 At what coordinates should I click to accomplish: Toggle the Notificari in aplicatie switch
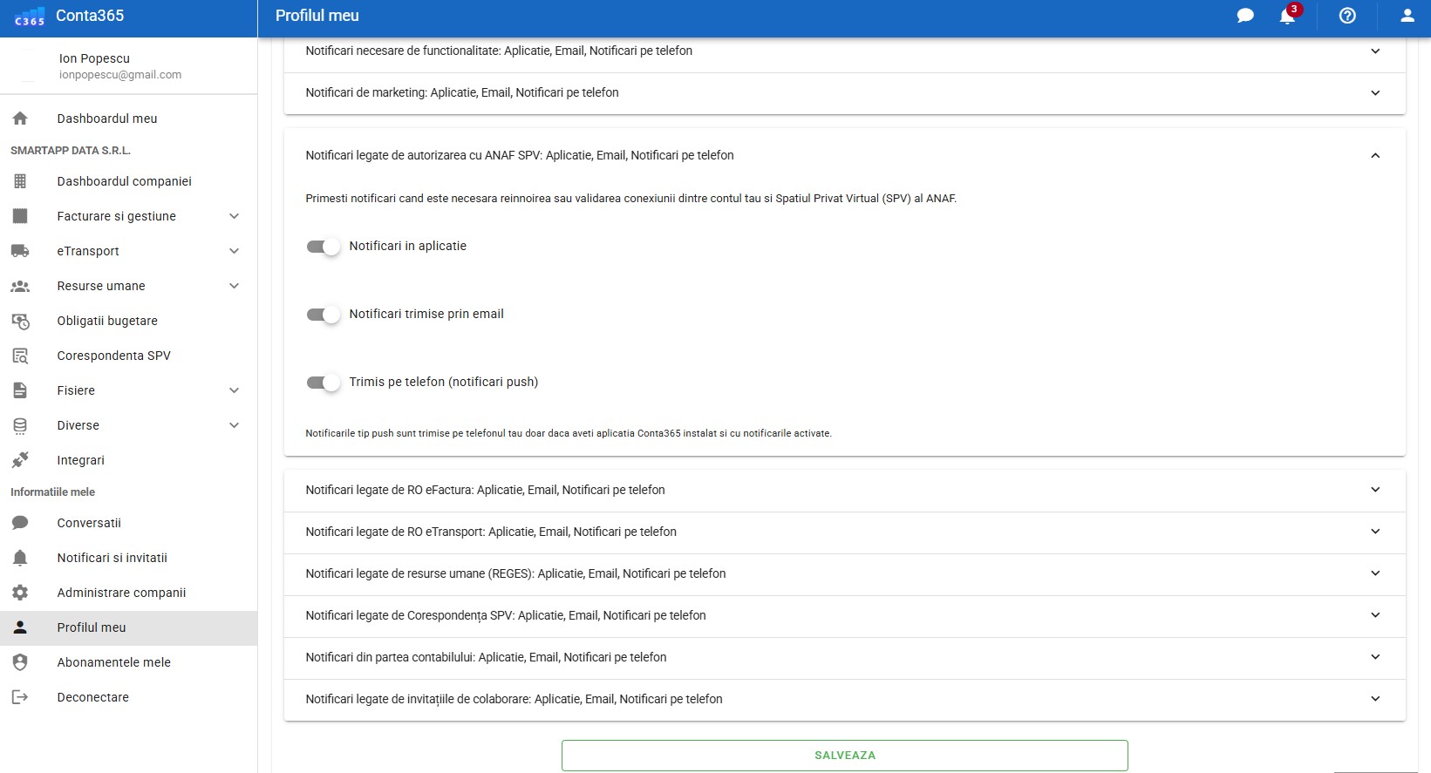[x=323, y=247]
